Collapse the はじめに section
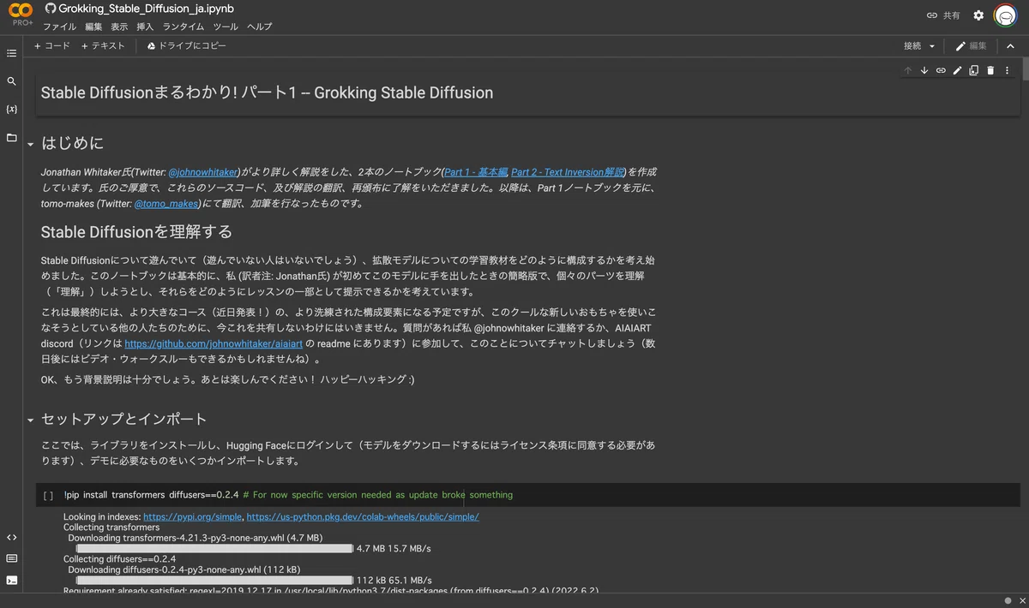This screenshot has height=608, width=1029. [x=31, y=145]
